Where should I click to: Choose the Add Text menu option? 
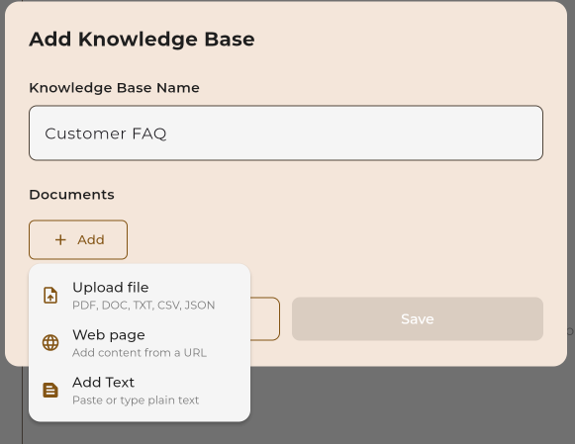coord(140,391)
